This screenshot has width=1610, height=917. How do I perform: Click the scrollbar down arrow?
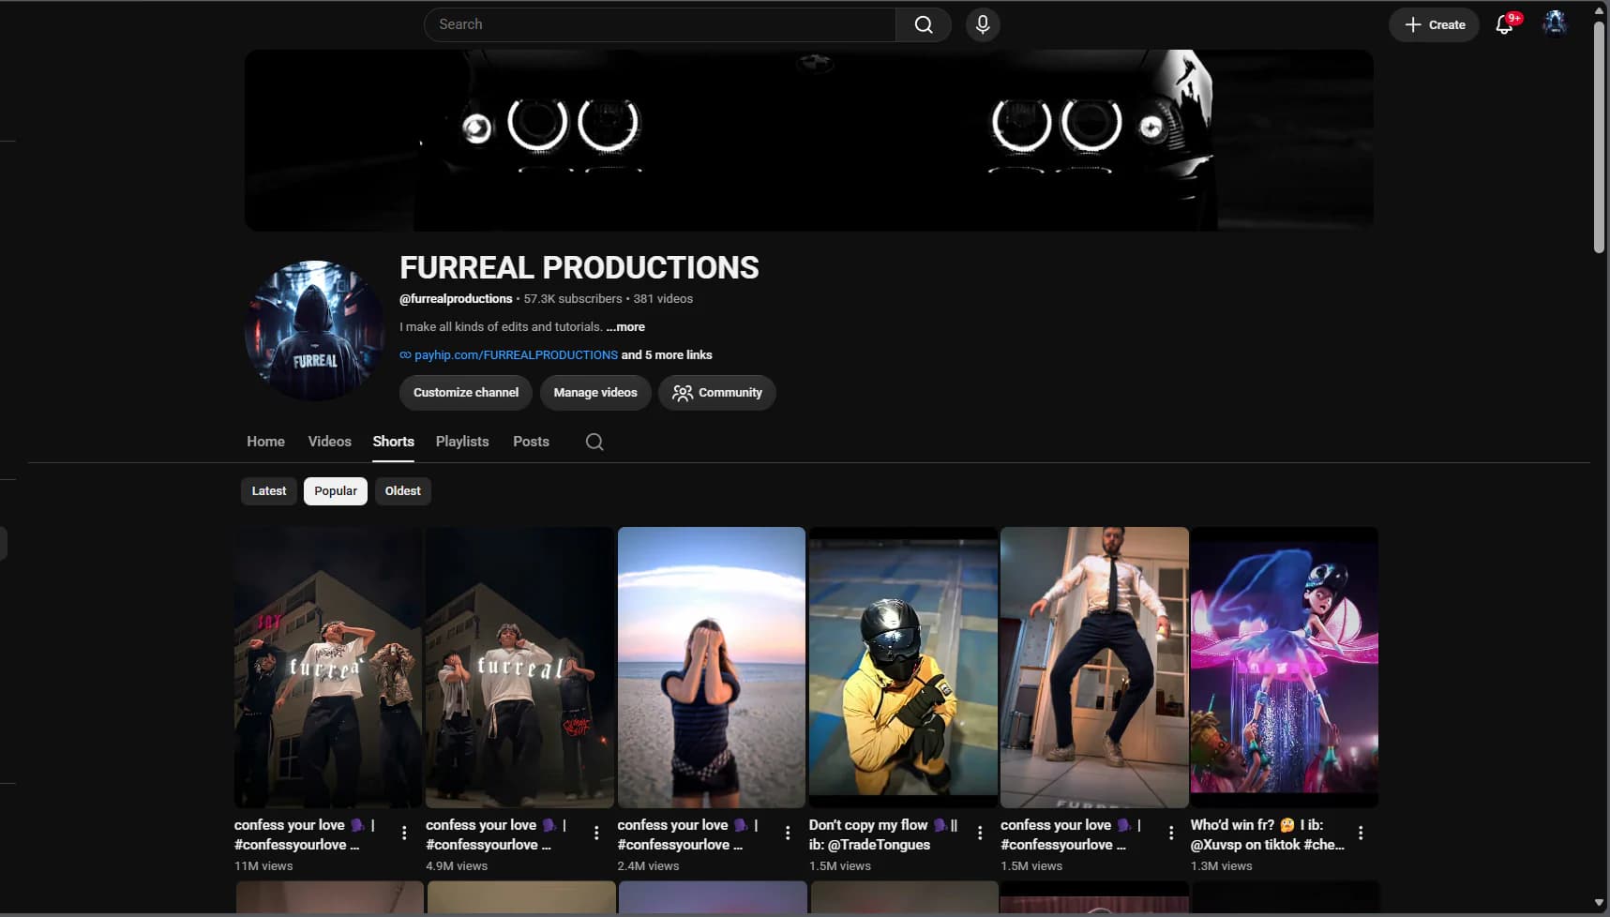point(1600,903)
